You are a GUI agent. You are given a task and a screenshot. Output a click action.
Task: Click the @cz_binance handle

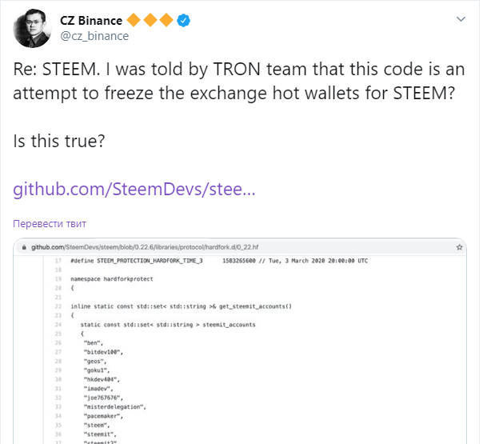click(94, 36)
